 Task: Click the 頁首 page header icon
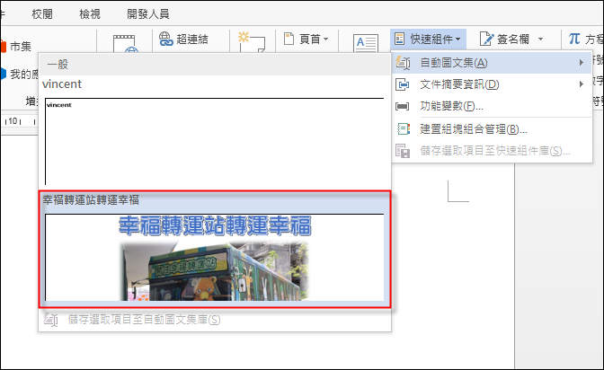[289, 39]
